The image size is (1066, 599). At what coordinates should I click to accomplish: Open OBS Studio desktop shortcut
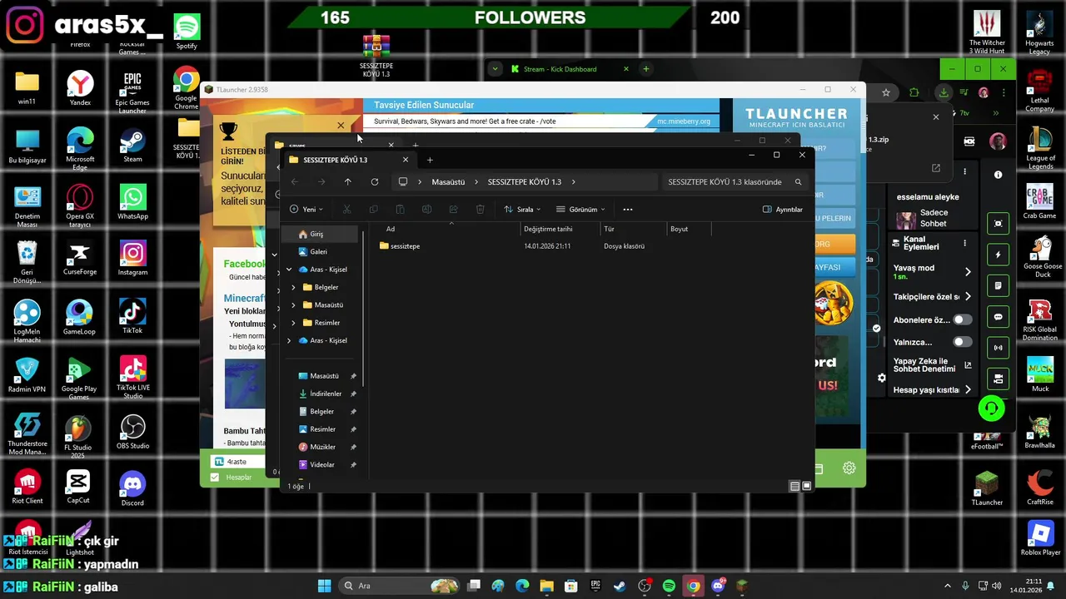[x=132, y=433]
